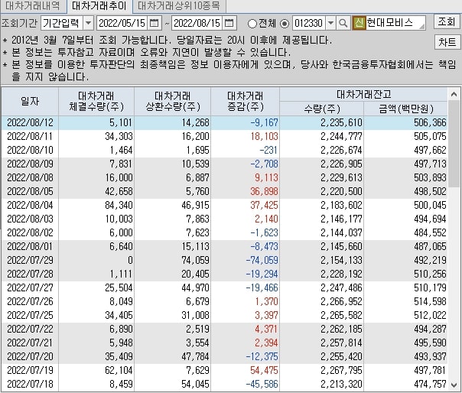Select the row dated 2022/08/12
Screen dimensions: 462x393
pos(225,122)
